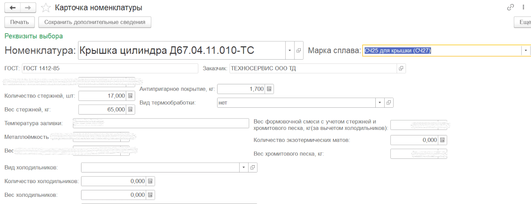
Task: Click the forward navigation arrow
Action: point(28,8)
